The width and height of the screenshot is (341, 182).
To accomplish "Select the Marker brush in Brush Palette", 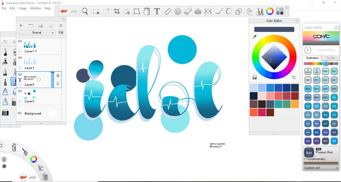I will [5, 62].
